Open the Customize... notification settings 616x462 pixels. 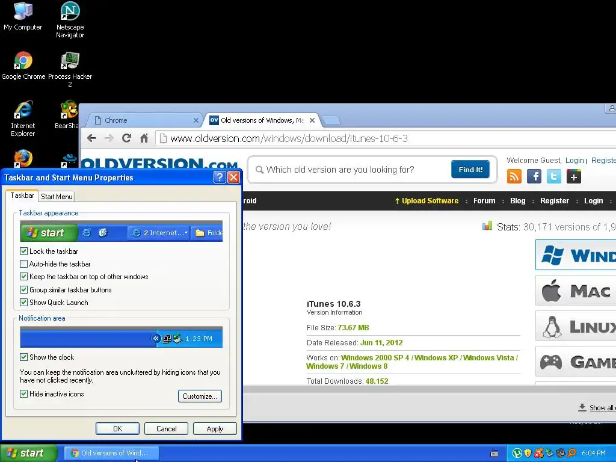click(200, 396)
